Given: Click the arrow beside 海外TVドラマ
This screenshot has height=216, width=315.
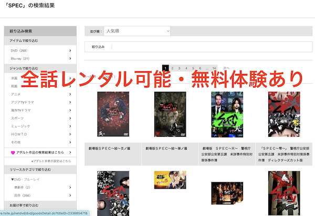Looking at the screenshot, I should [x=70, y=110].
